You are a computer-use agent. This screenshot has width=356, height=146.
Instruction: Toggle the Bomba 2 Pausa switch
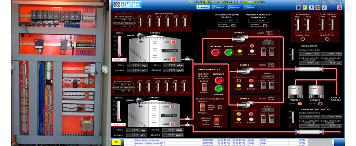pos(272,85)
